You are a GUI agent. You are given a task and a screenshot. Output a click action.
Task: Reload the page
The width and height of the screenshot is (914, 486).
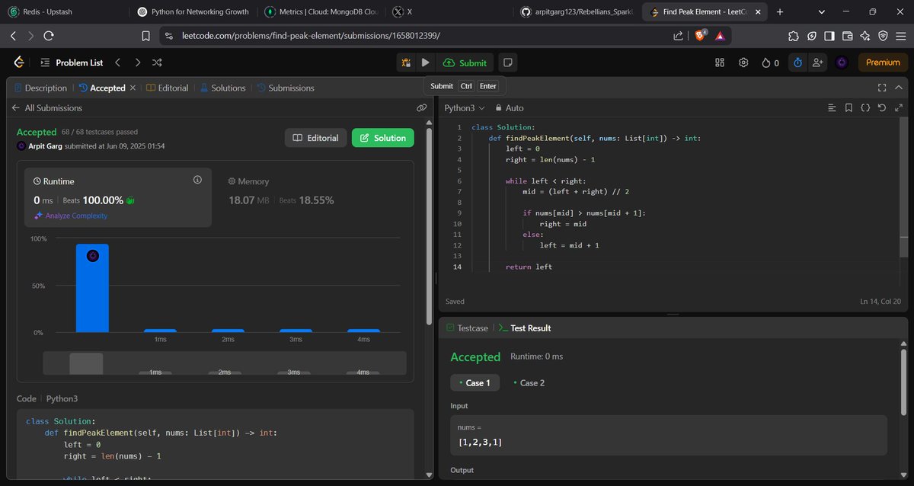coord(49,36)
